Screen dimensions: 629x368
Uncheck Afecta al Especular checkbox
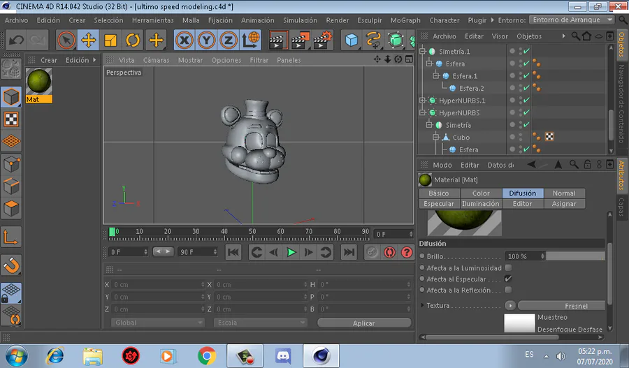coord(508,279)
